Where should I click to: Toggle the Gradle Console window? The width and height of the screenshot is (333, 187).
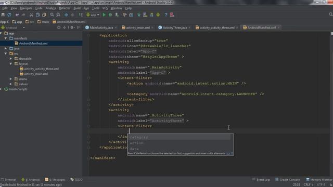pyautogui.click(x=288, y=180)
